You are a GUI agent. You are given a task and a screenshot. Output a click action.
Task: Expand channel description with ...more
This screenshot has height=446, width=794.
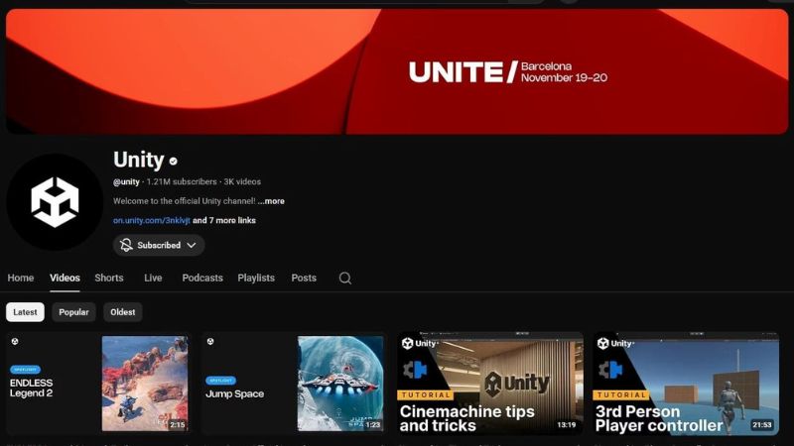[x=271, y=201]
